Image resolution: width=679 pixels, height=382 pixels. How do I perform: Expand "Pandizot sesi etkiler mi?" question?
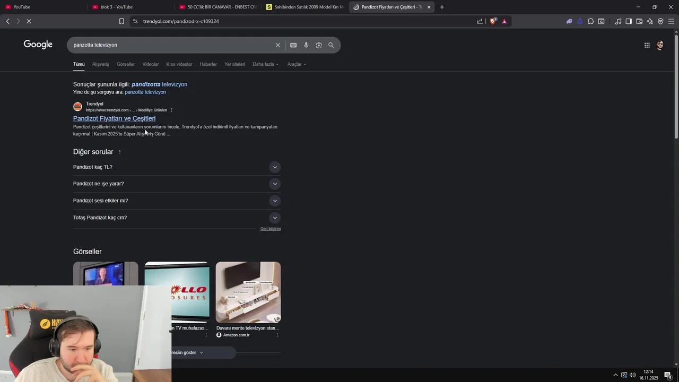pos(274,201)
